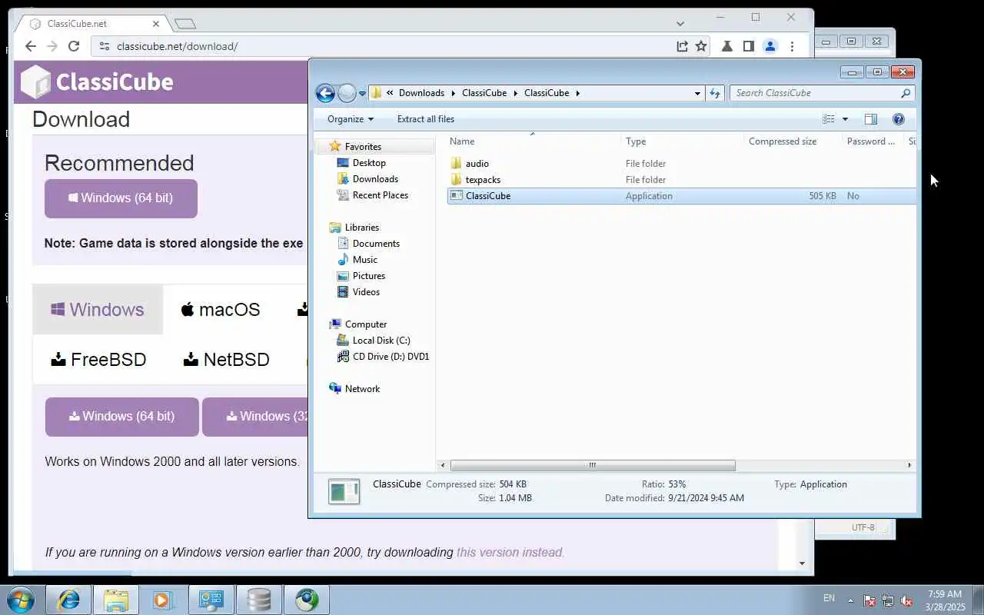Click the Search ClassiCube field
The image size is (984, 615).
(x=821, y=93)
